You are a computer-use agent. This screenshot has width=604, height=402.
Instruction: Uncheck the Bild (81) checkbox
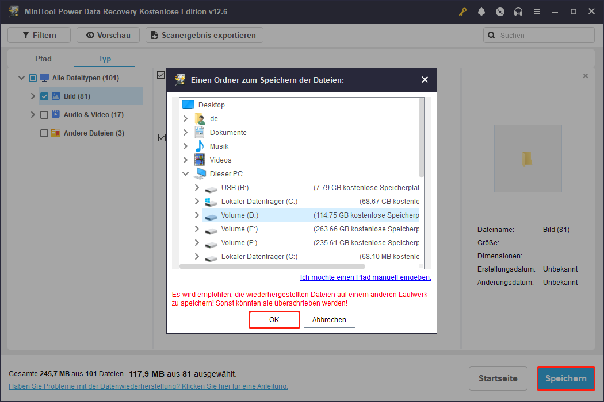click(44, 96)
